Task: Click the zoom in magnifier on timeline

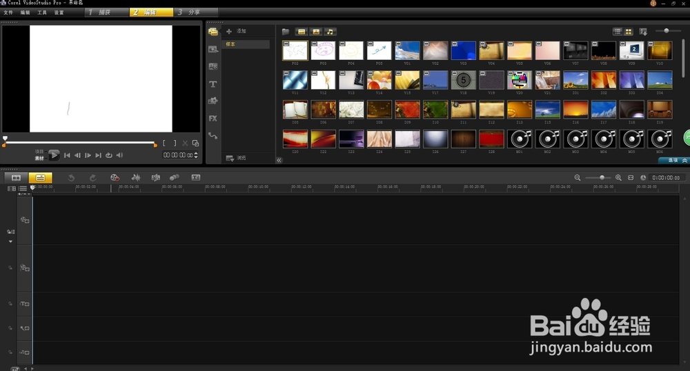Action: [x=618, y=178]
